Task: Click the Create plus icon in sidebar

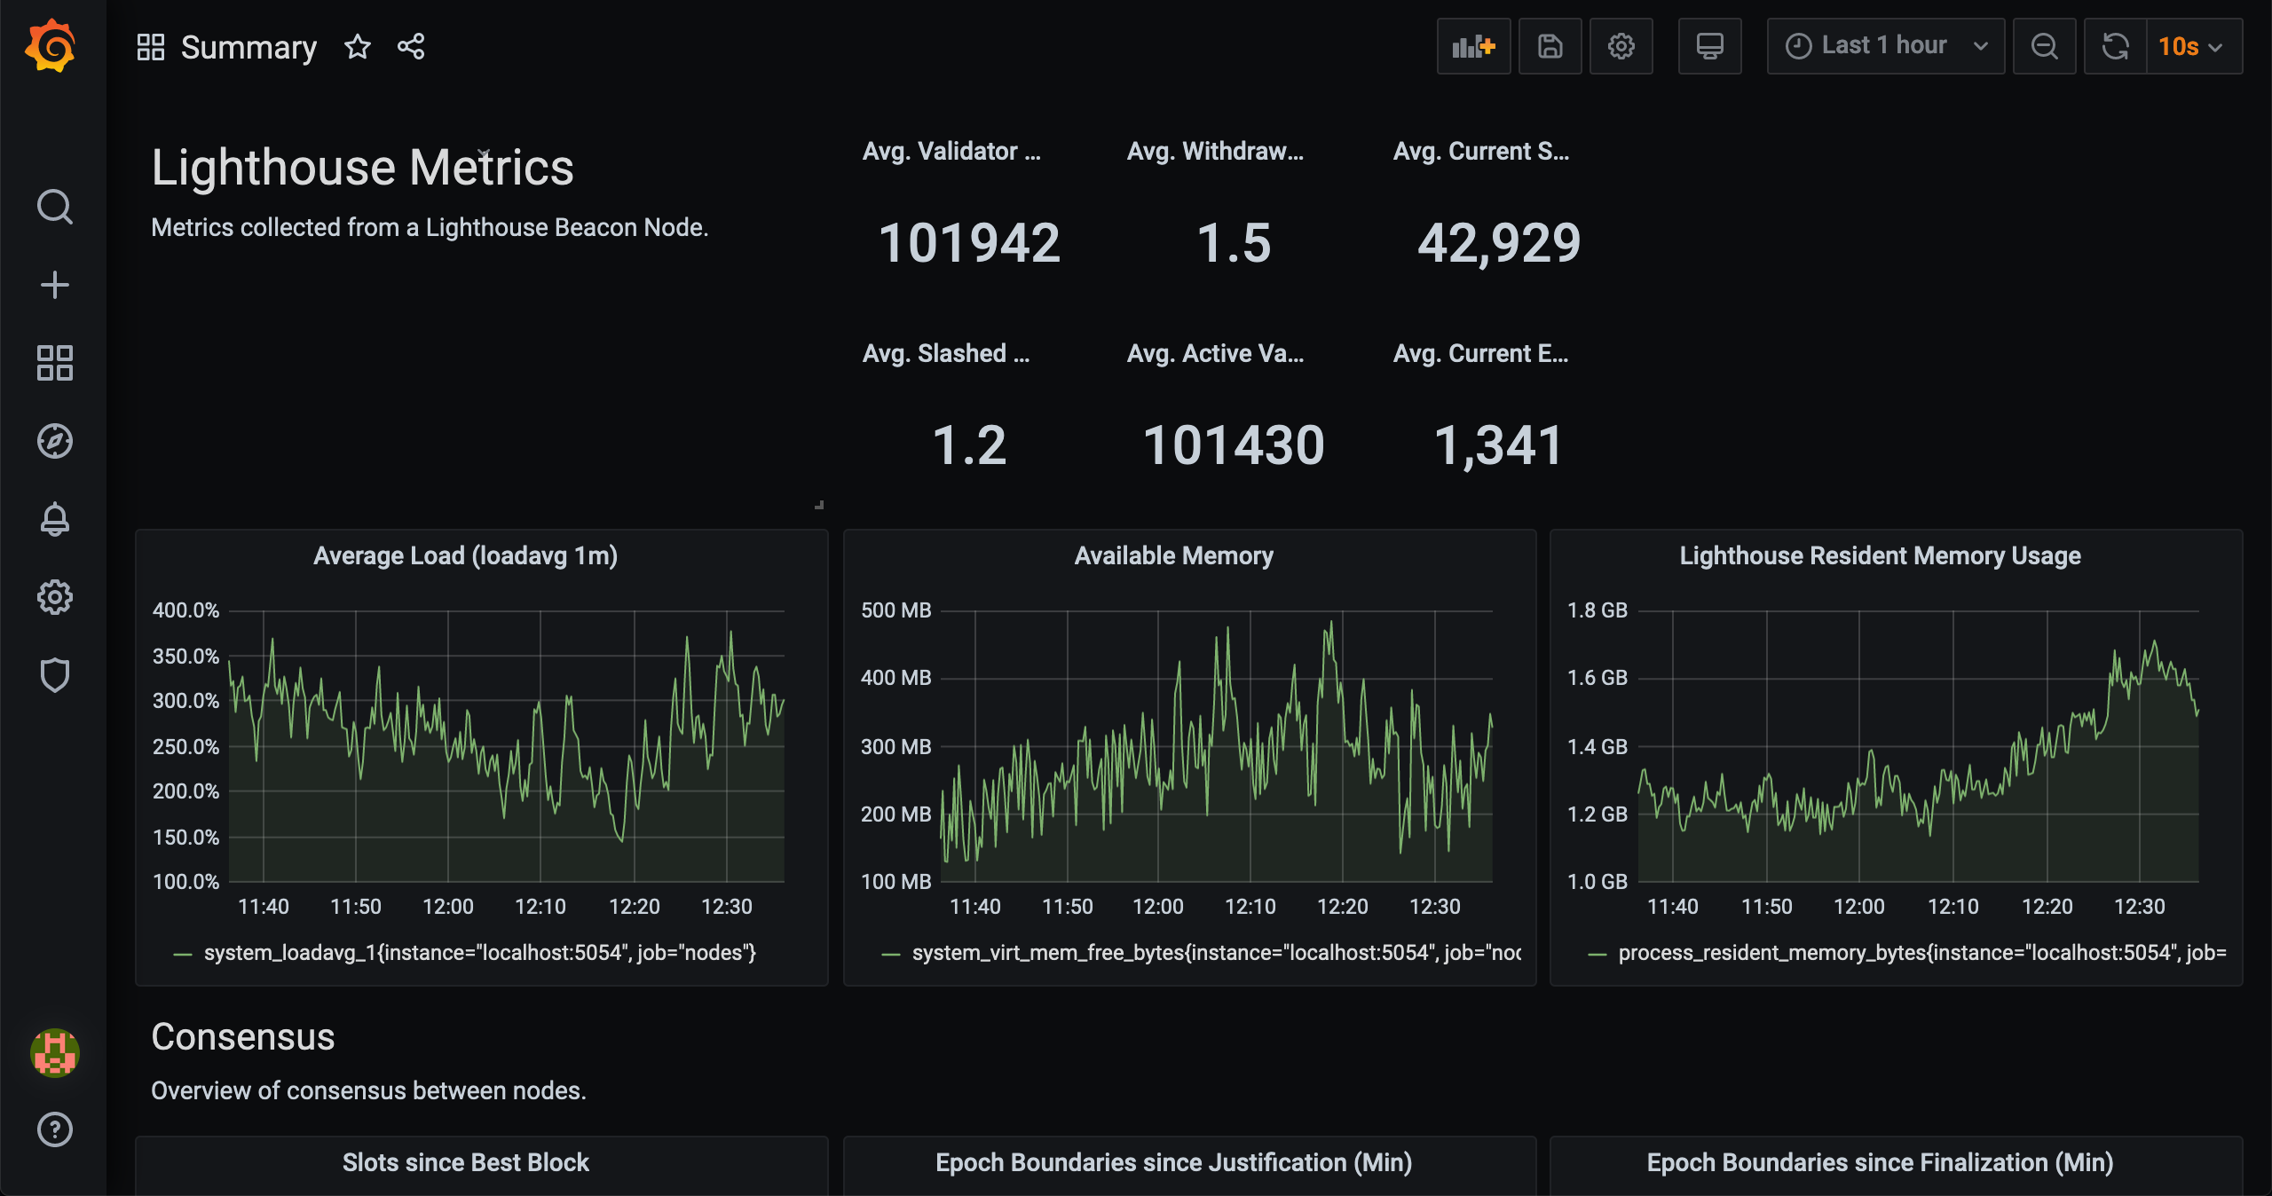Action: 54,285
